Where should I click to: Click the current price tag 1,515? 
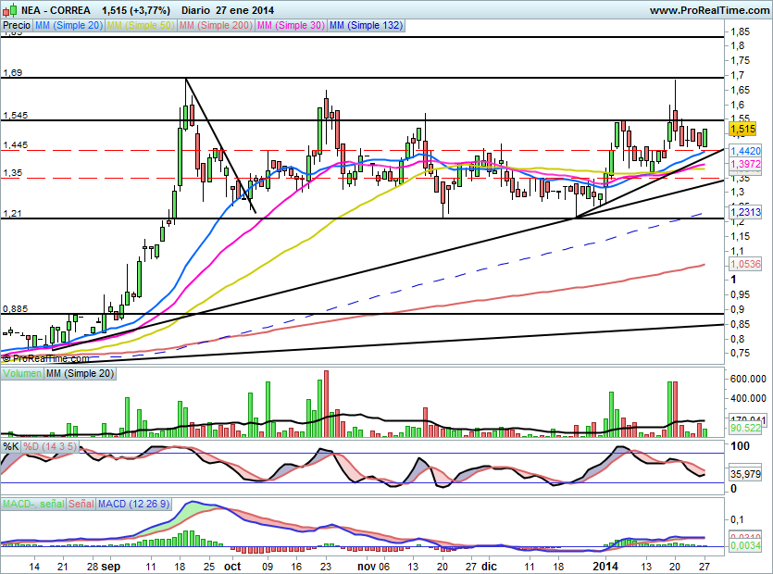(x=742, y=130)
